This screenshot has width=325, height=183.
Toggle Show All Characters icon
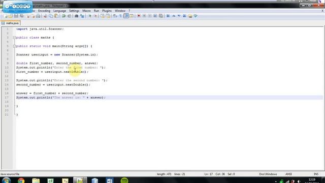(120, 16)
